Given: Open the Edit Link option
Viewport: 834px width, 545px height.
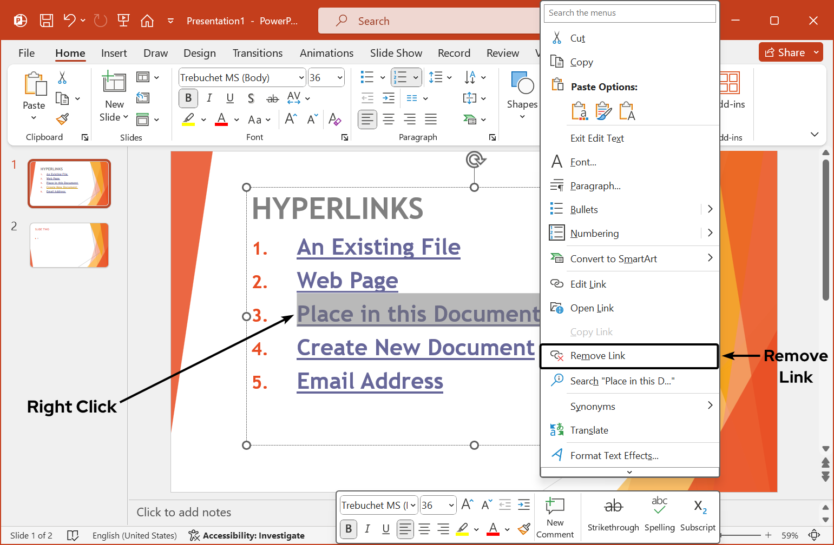Looking at the screenshot, I should coord(589,284).
